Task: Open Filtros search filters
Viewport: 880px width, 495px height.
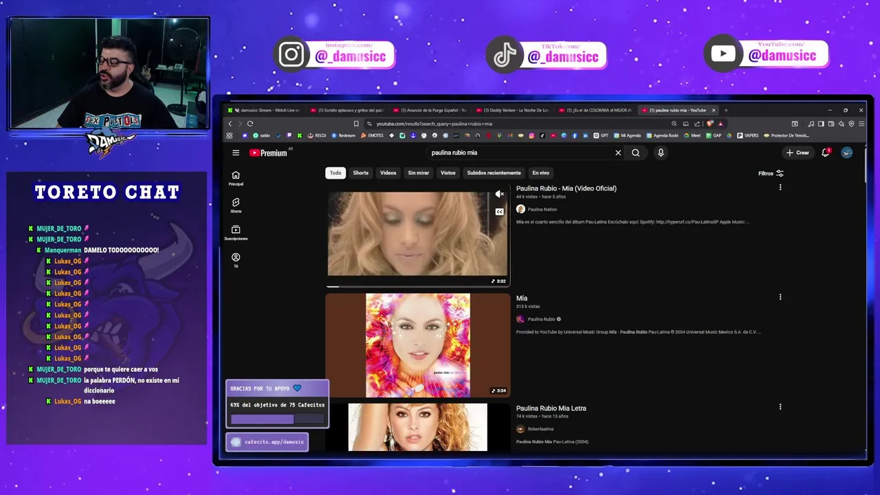Action: click(x=771, y=173)
